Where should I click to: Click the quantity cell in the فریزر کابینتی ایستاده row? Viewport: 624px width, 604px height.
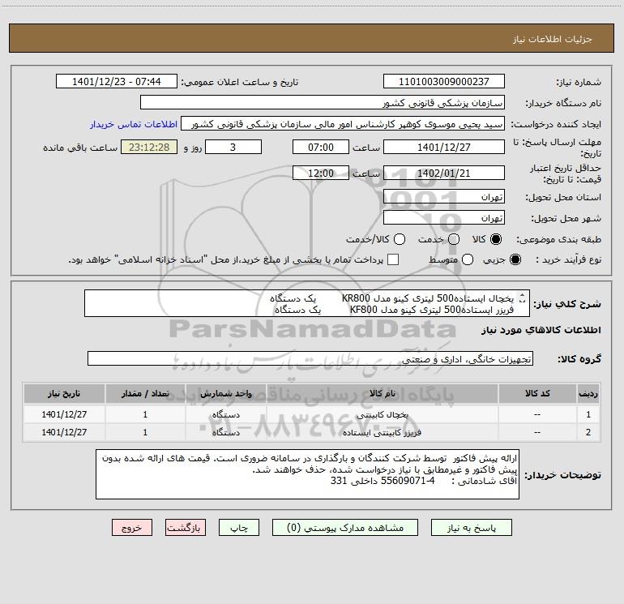point(145,432)
